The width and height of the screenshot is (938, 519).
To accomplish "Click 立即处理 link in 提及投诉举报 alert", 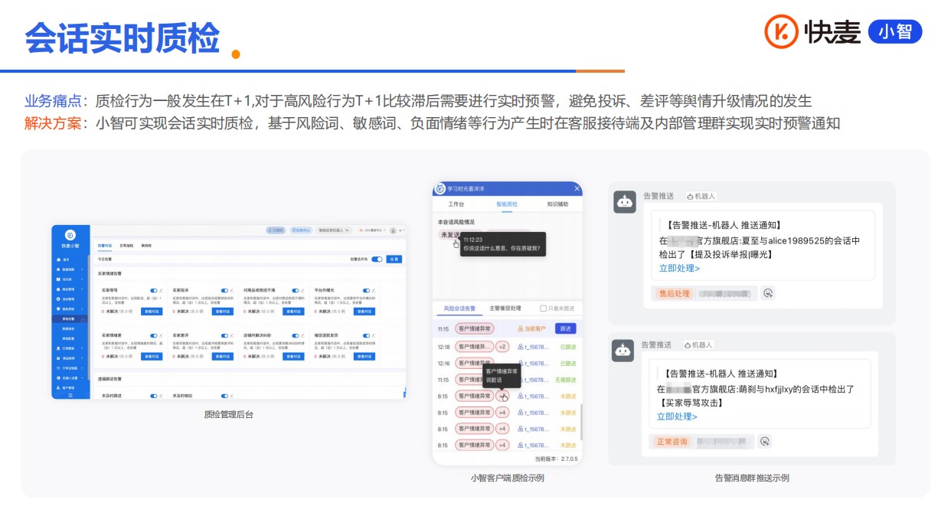I will (679, 268).
